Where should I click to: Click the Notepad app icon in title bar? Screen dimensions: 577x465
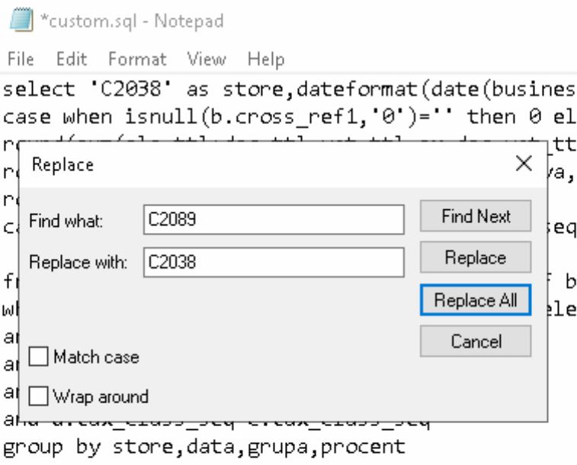(21, 21)
